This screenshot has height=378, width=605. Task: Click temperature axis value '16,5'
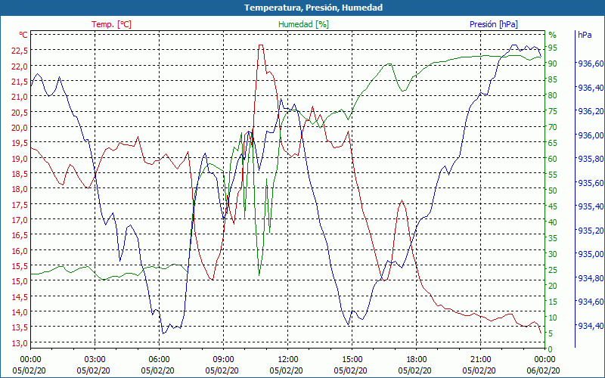point(20,235)
